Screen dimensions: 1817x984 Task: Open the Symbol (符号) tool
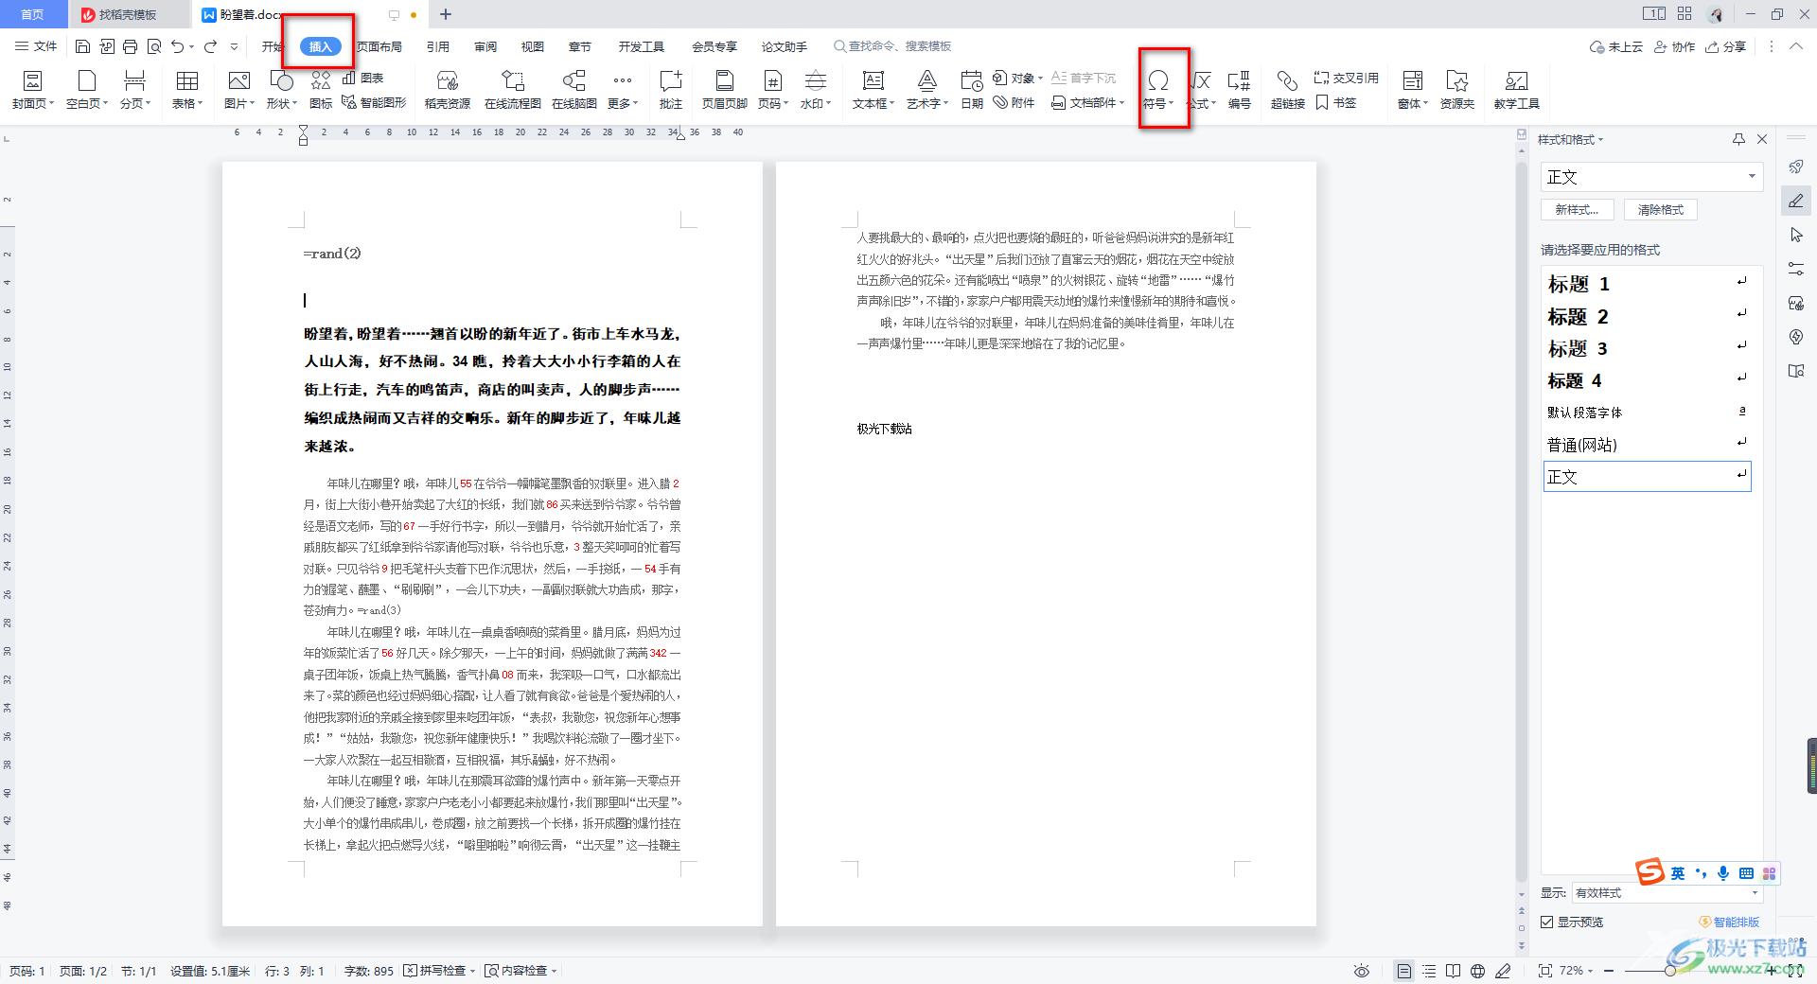coord(1158,90)
